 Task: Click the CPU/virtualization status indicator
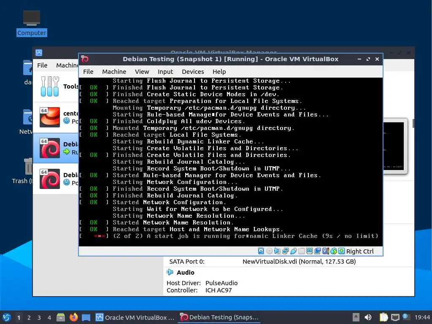pos(325,251)
